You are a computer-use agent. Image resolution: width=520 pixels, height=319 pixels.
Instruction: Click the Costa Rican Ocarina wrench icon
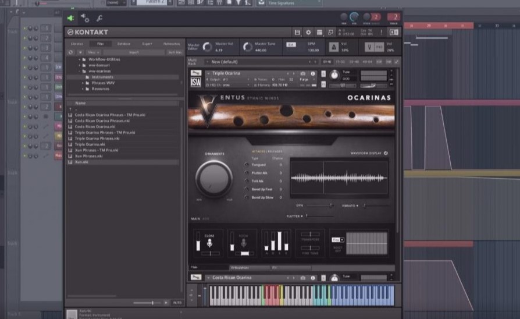coord(195,277)
